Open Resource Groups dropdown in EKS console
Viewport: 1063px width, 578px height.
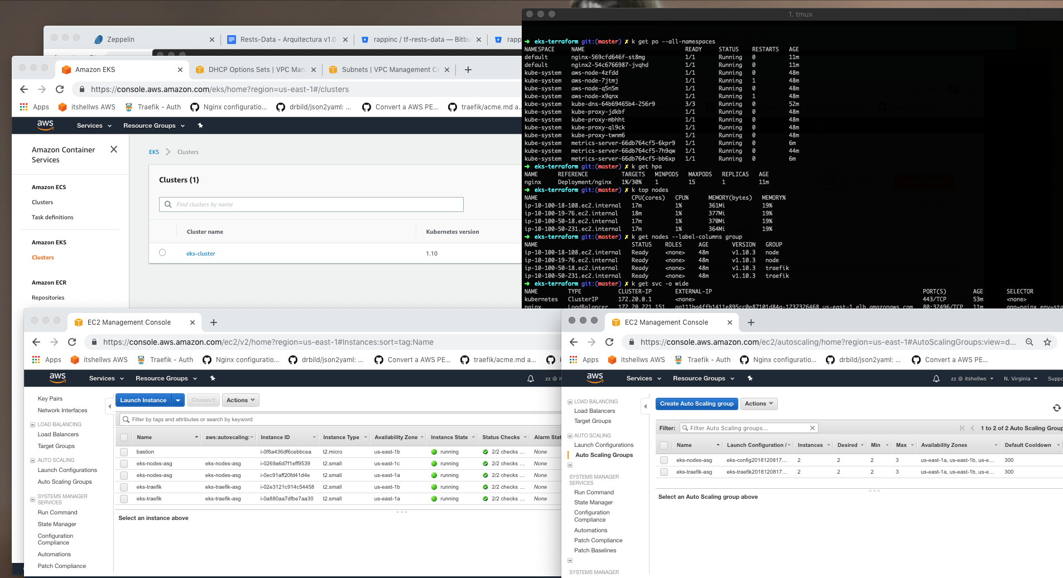coord(154,126)
